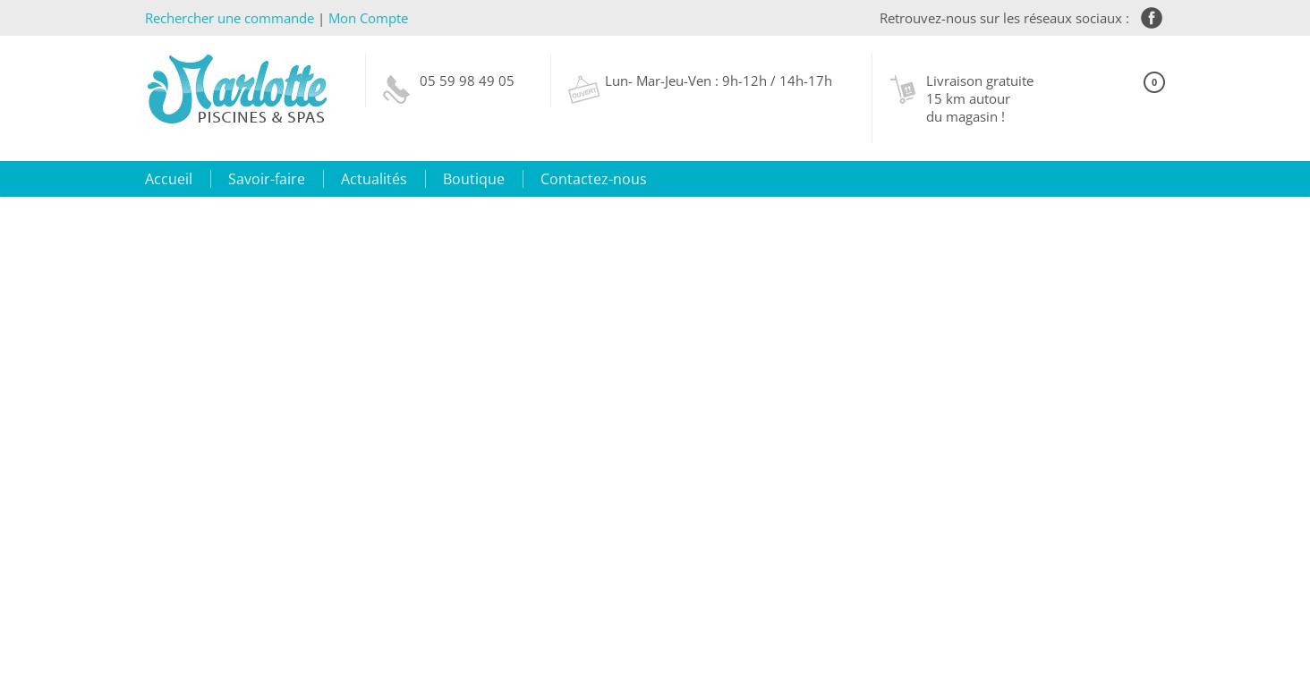Click the 'Ouvert' sign icon
This screenshot has height=687, width=1310.
click(x=583, y=89)
